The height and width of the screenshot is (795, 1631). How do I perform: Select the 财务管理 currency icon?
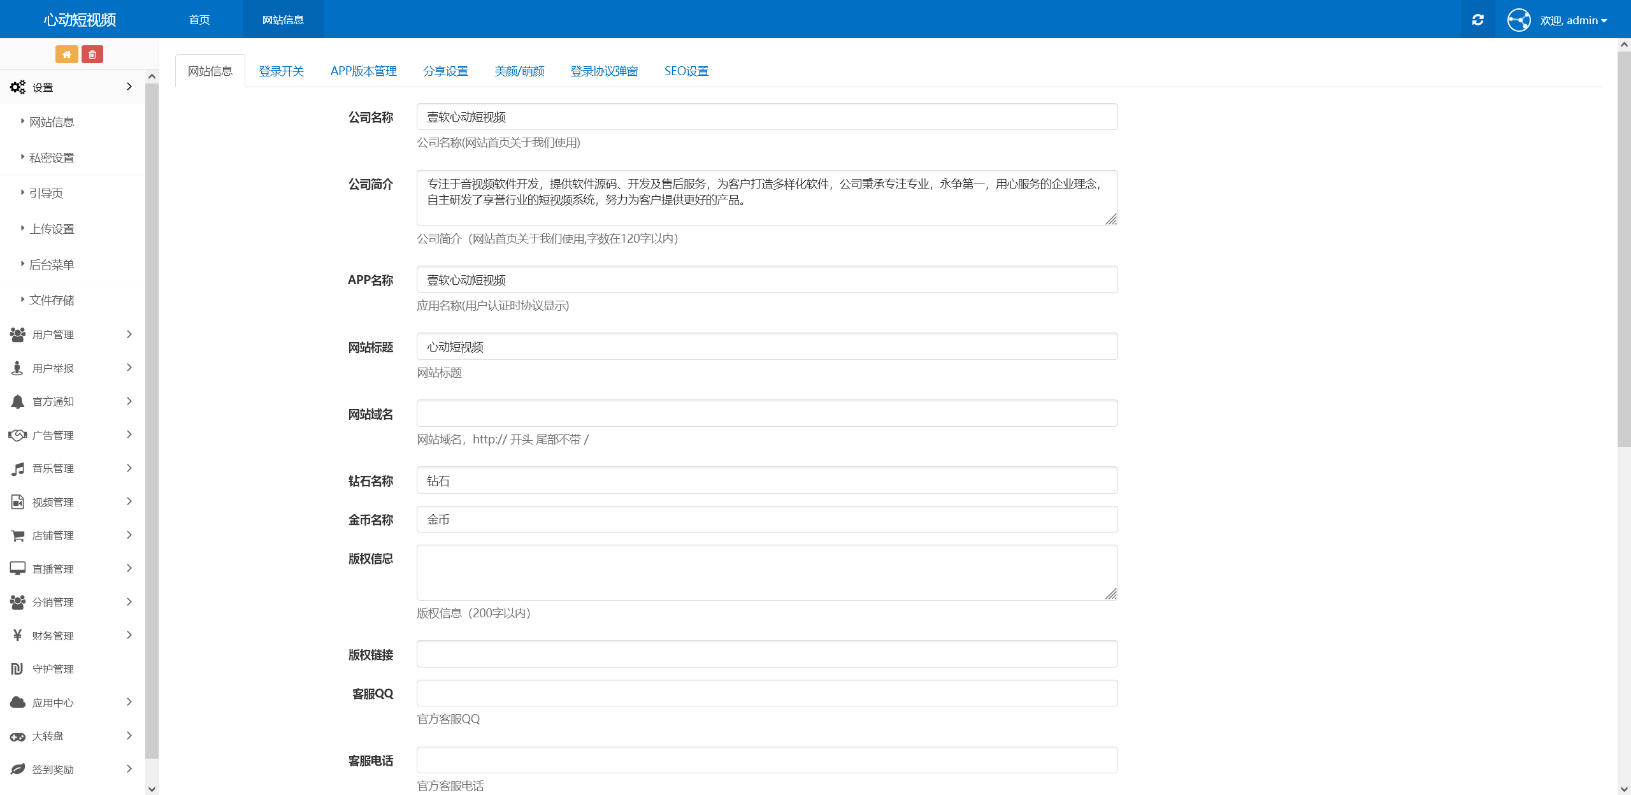pos(17,635)
